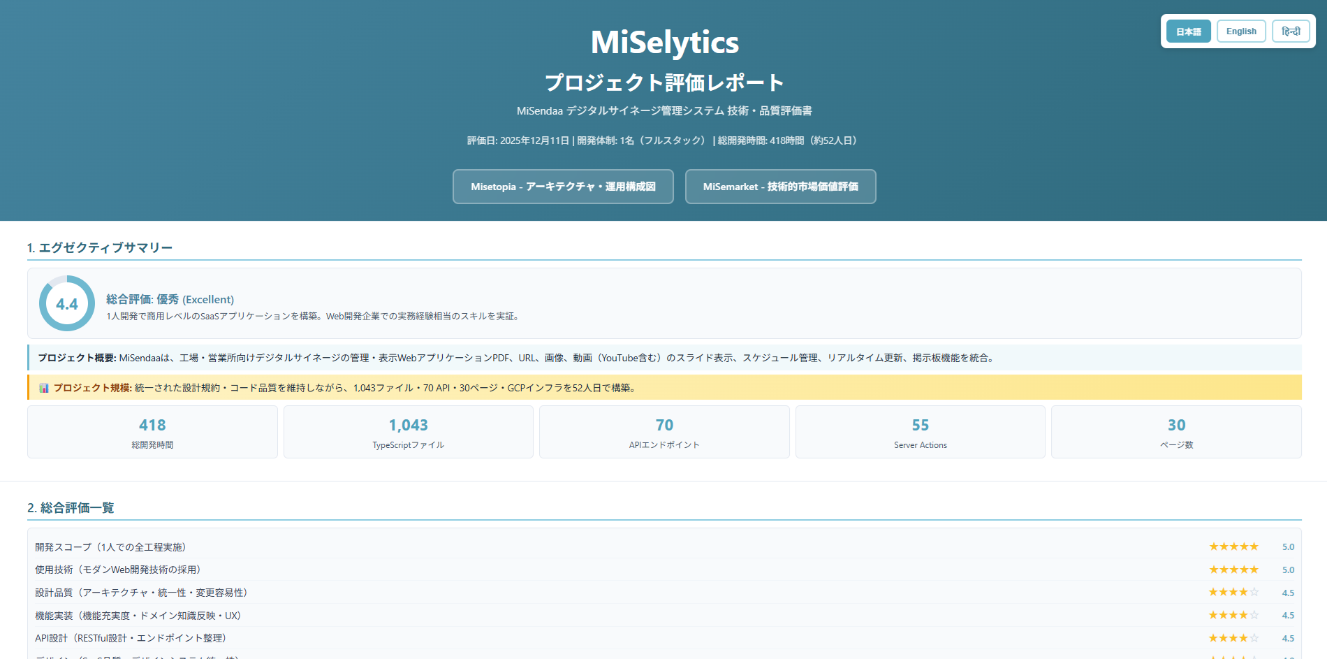This screenshot has width=1327, height=659.
Task: Click the stars for 開発スコープ rating
Action: click(x=1233, y=546)
